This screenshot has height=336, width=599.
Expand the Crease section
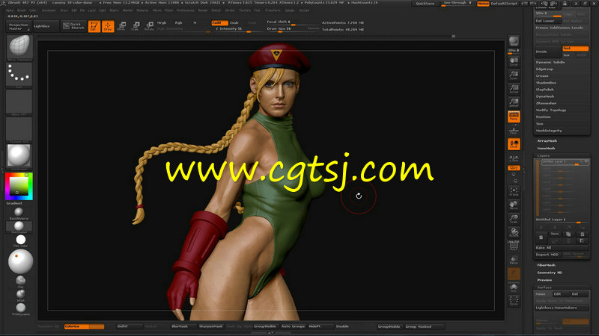[542, 76]
